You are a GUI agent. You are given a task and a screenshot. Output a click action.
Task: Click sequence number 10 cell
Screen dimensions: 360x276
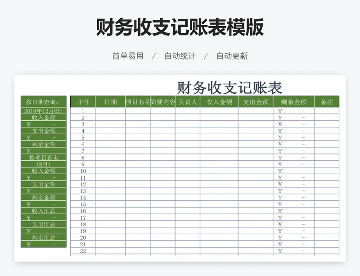click(x=83, y=171)
